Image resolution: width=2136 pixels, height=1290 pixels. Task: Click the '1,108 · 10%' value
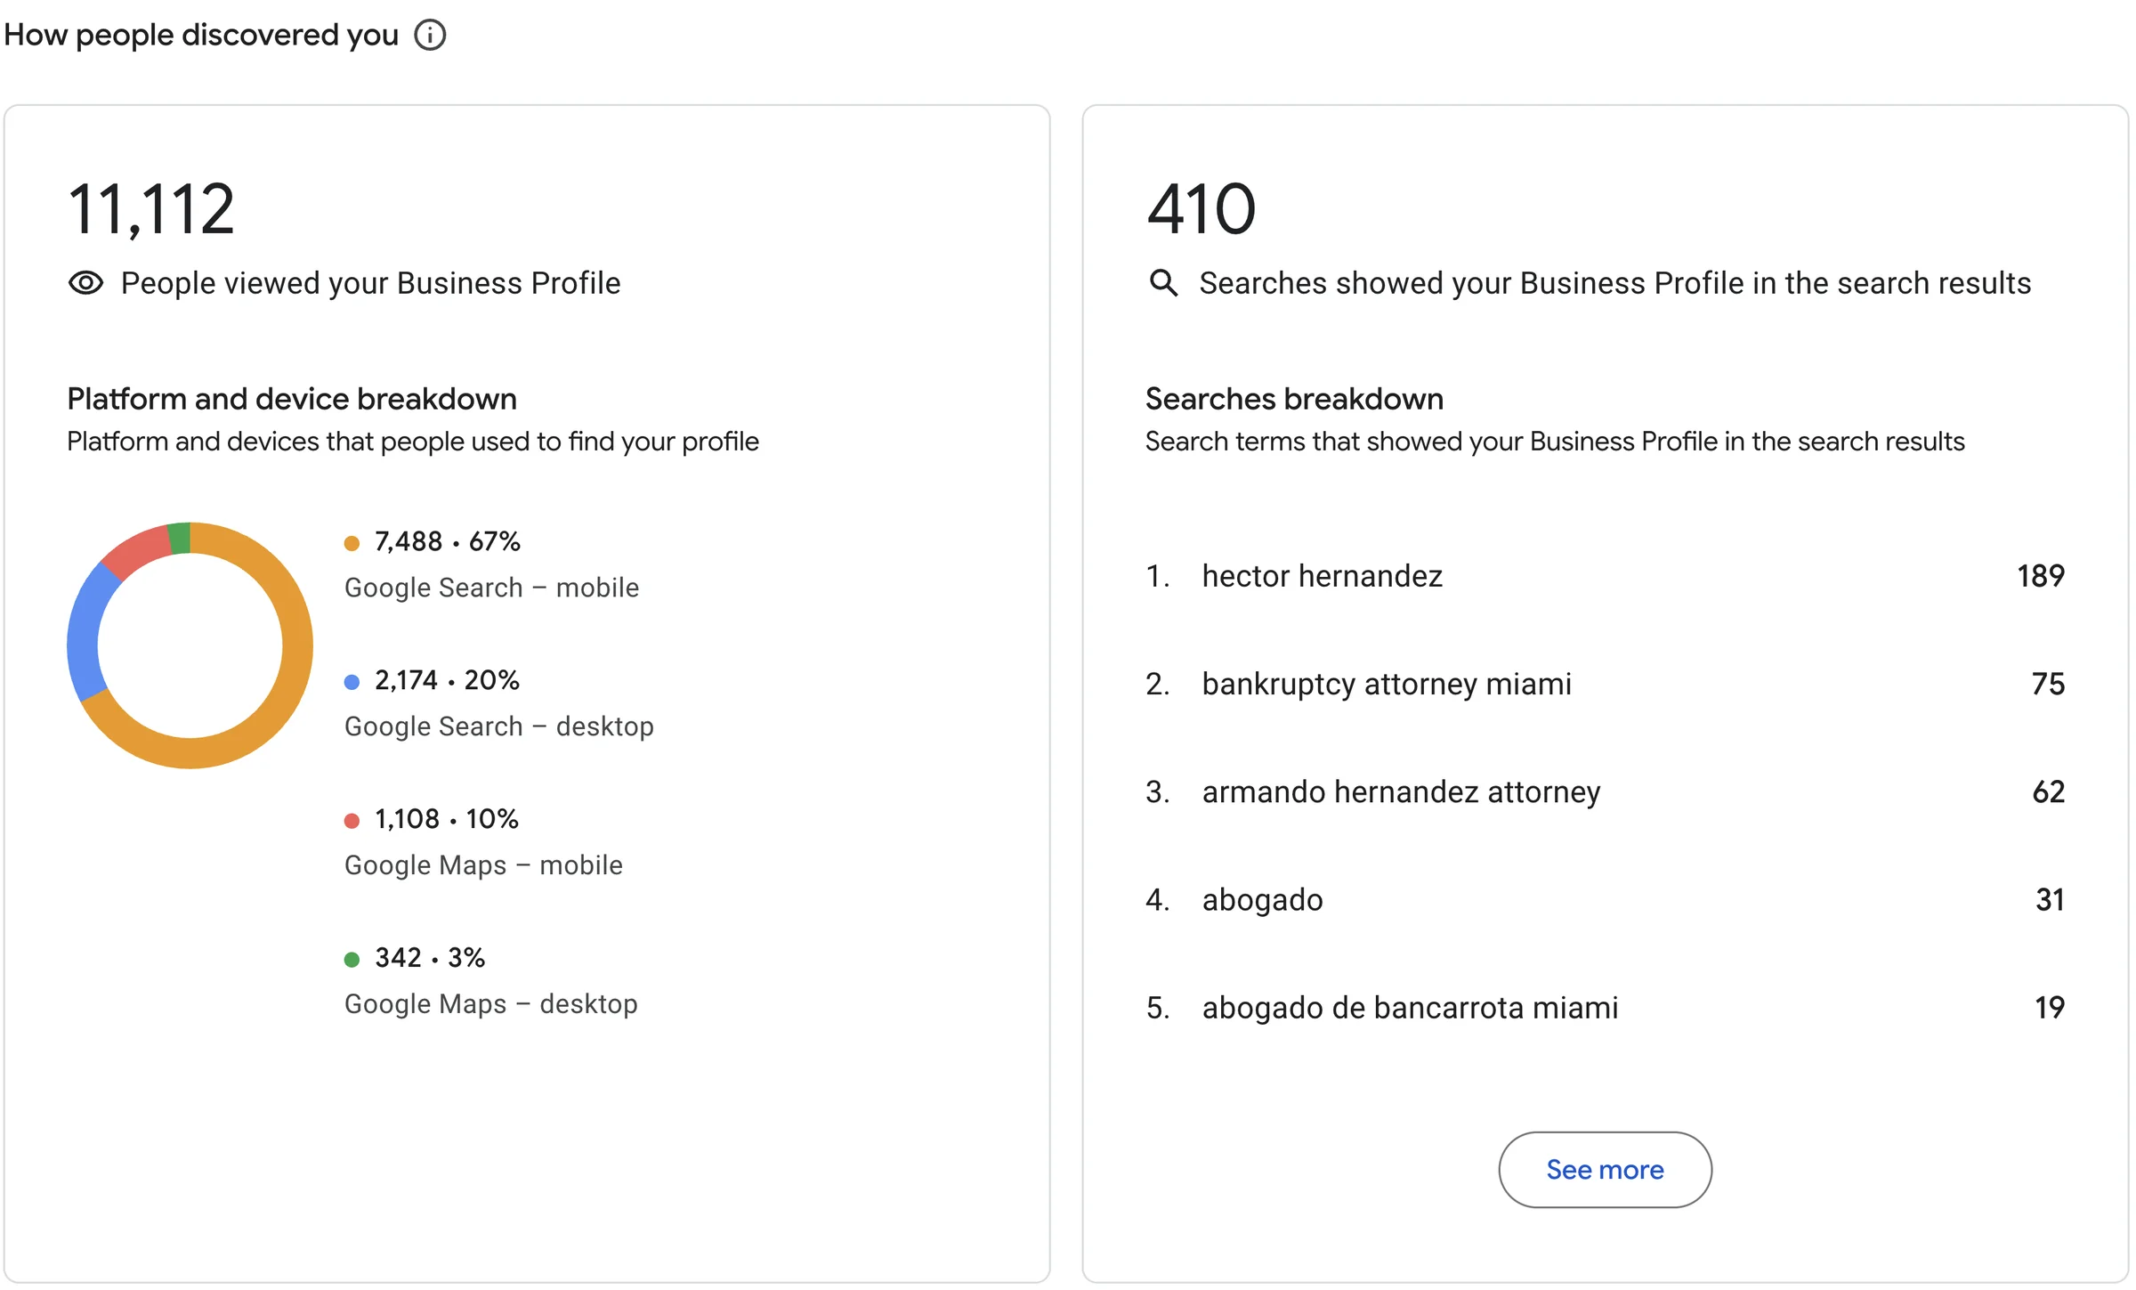point(447,819)
